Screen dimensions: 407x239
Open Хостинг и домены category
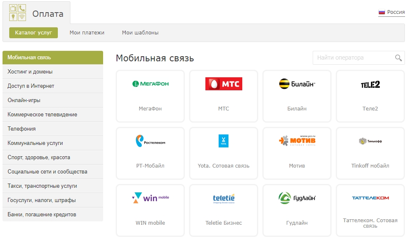[x=53, y=71]
